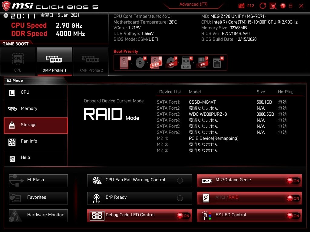Open the BIOS search magnifier icon
The height and width of the screenshot is (232, 310).
pyautogui.click(x=273, y=6)
